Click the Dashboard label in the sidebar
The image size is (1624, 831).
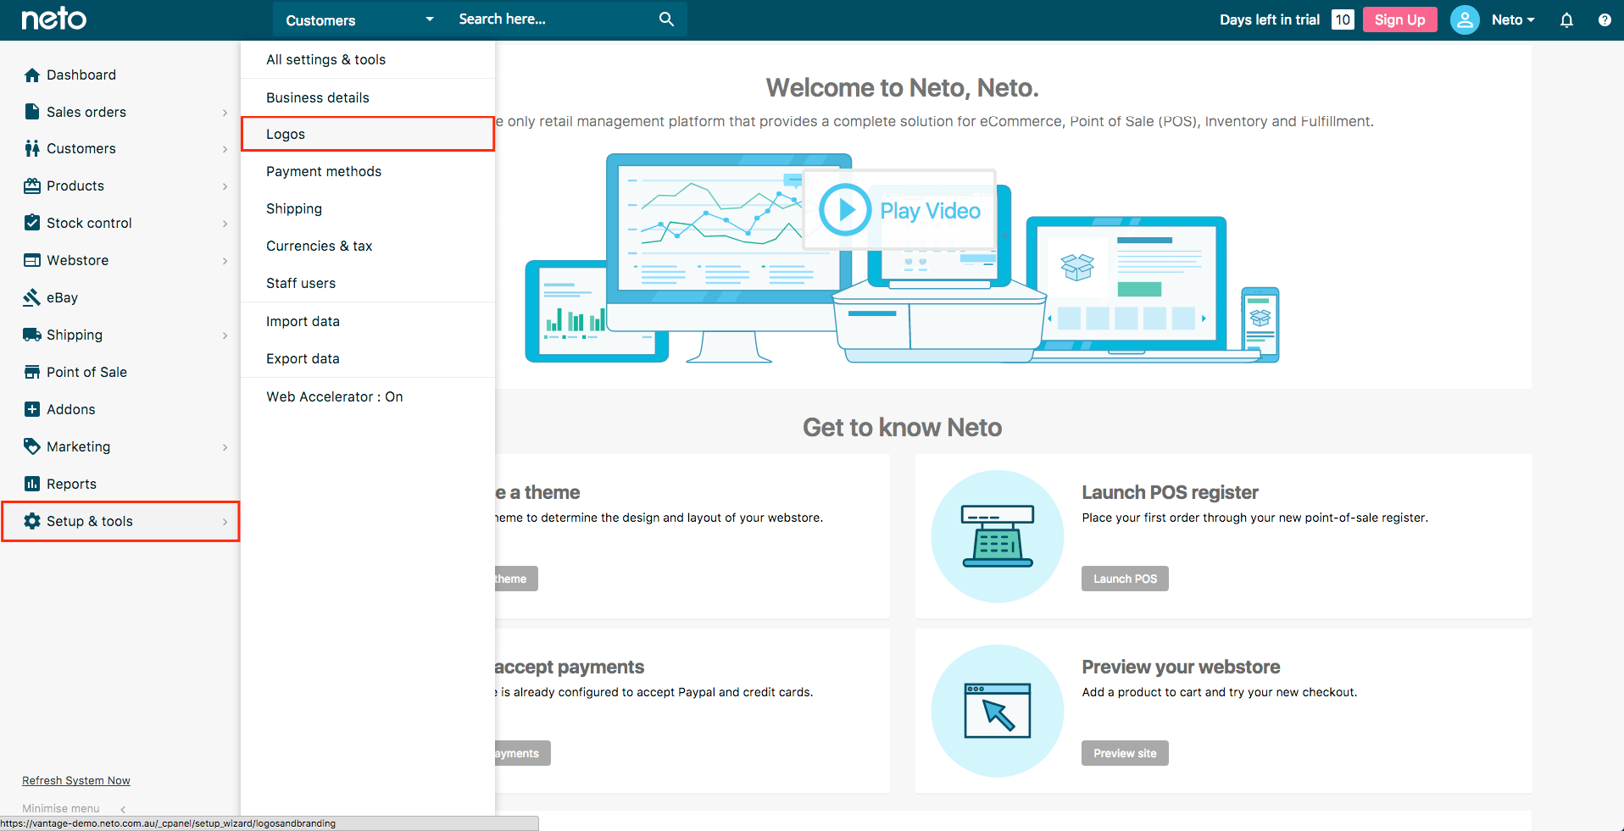pyautogui.click(x=81, y=75)
